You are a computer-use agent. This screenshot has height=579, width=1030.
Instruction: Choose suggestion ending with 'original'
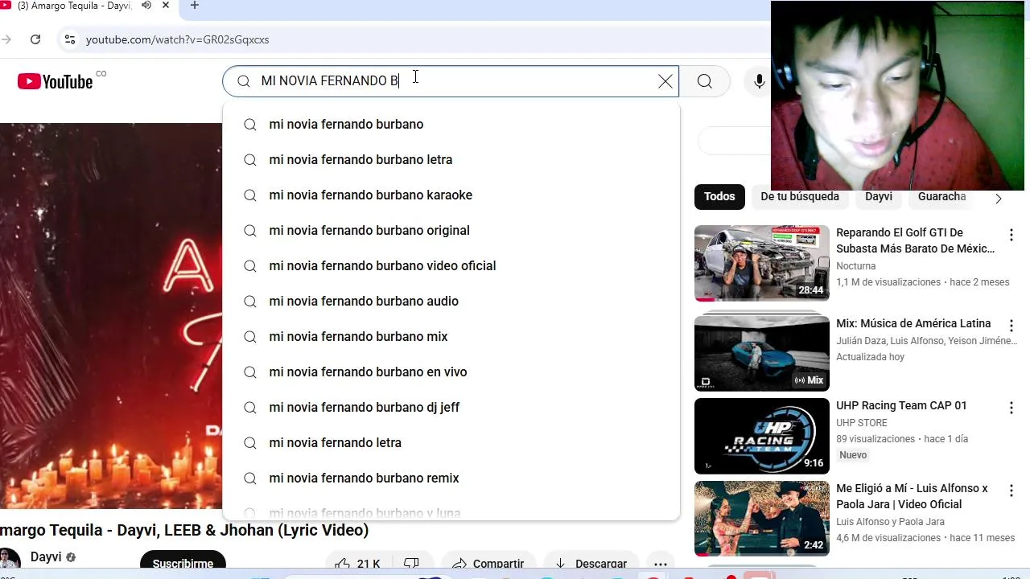pyautogui.click(x=451, y=230)
